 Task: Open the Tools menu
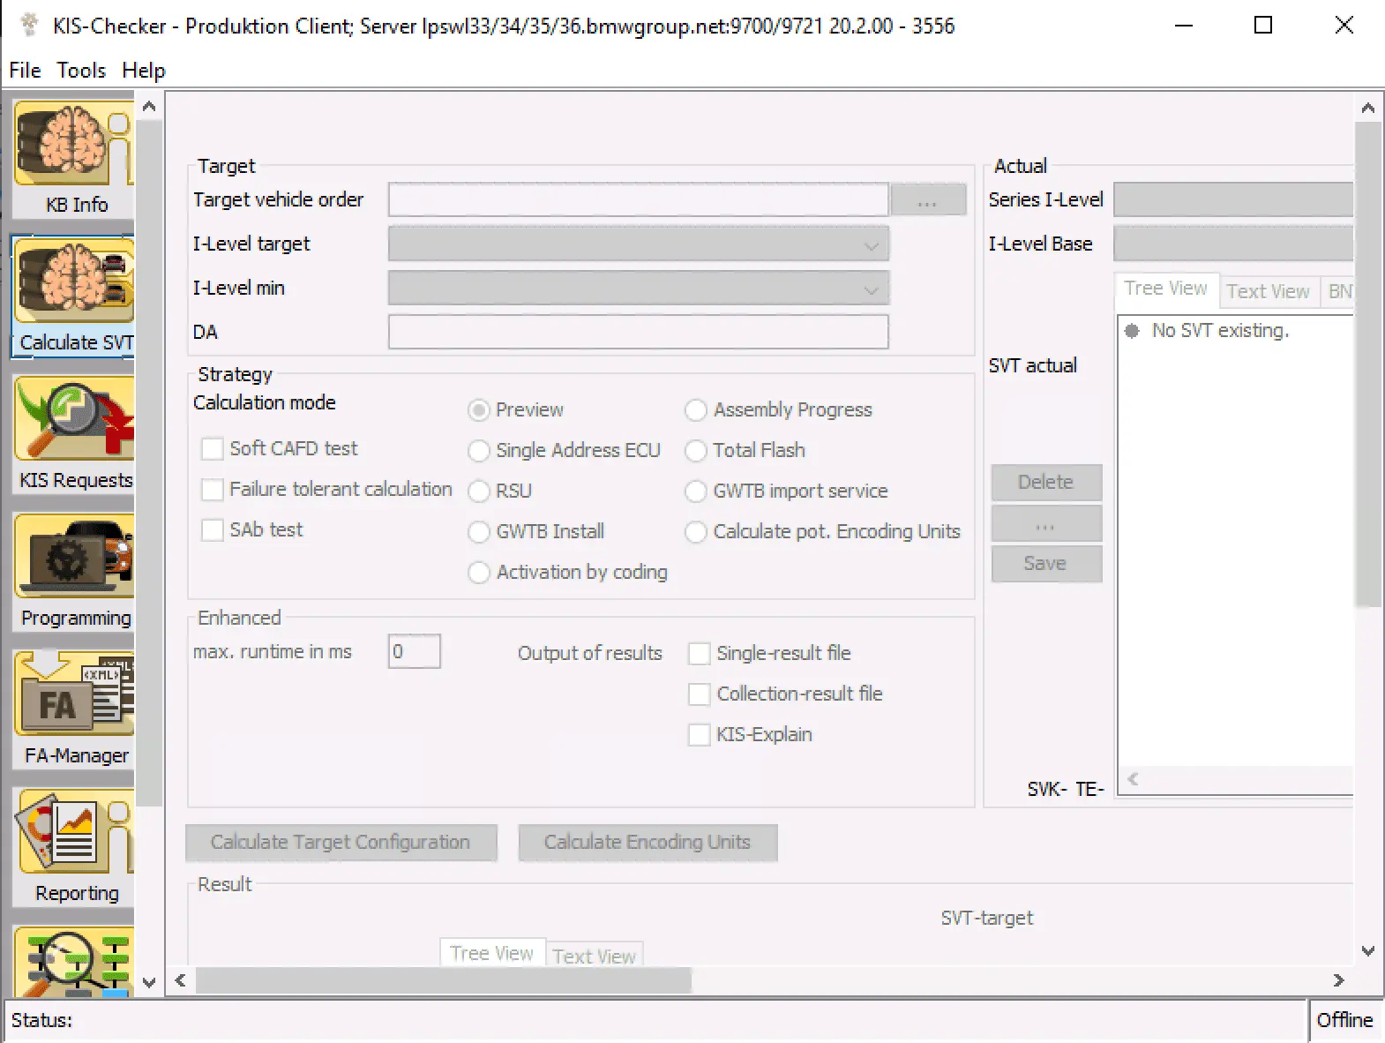(x=81, y=71)
